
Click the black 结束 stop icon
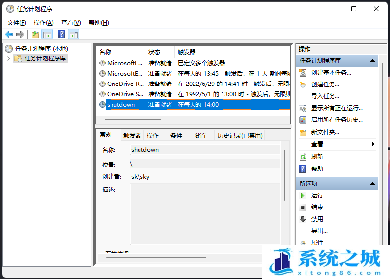[303, 207]
